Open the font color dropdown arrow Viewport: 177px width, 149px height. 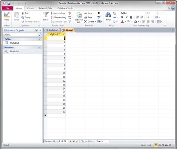pyautogui.click(x=125, y=22)
